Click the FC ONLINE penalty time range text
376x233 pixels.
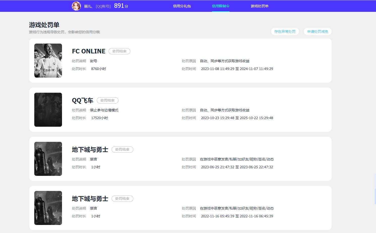click(x=237, y=69)
